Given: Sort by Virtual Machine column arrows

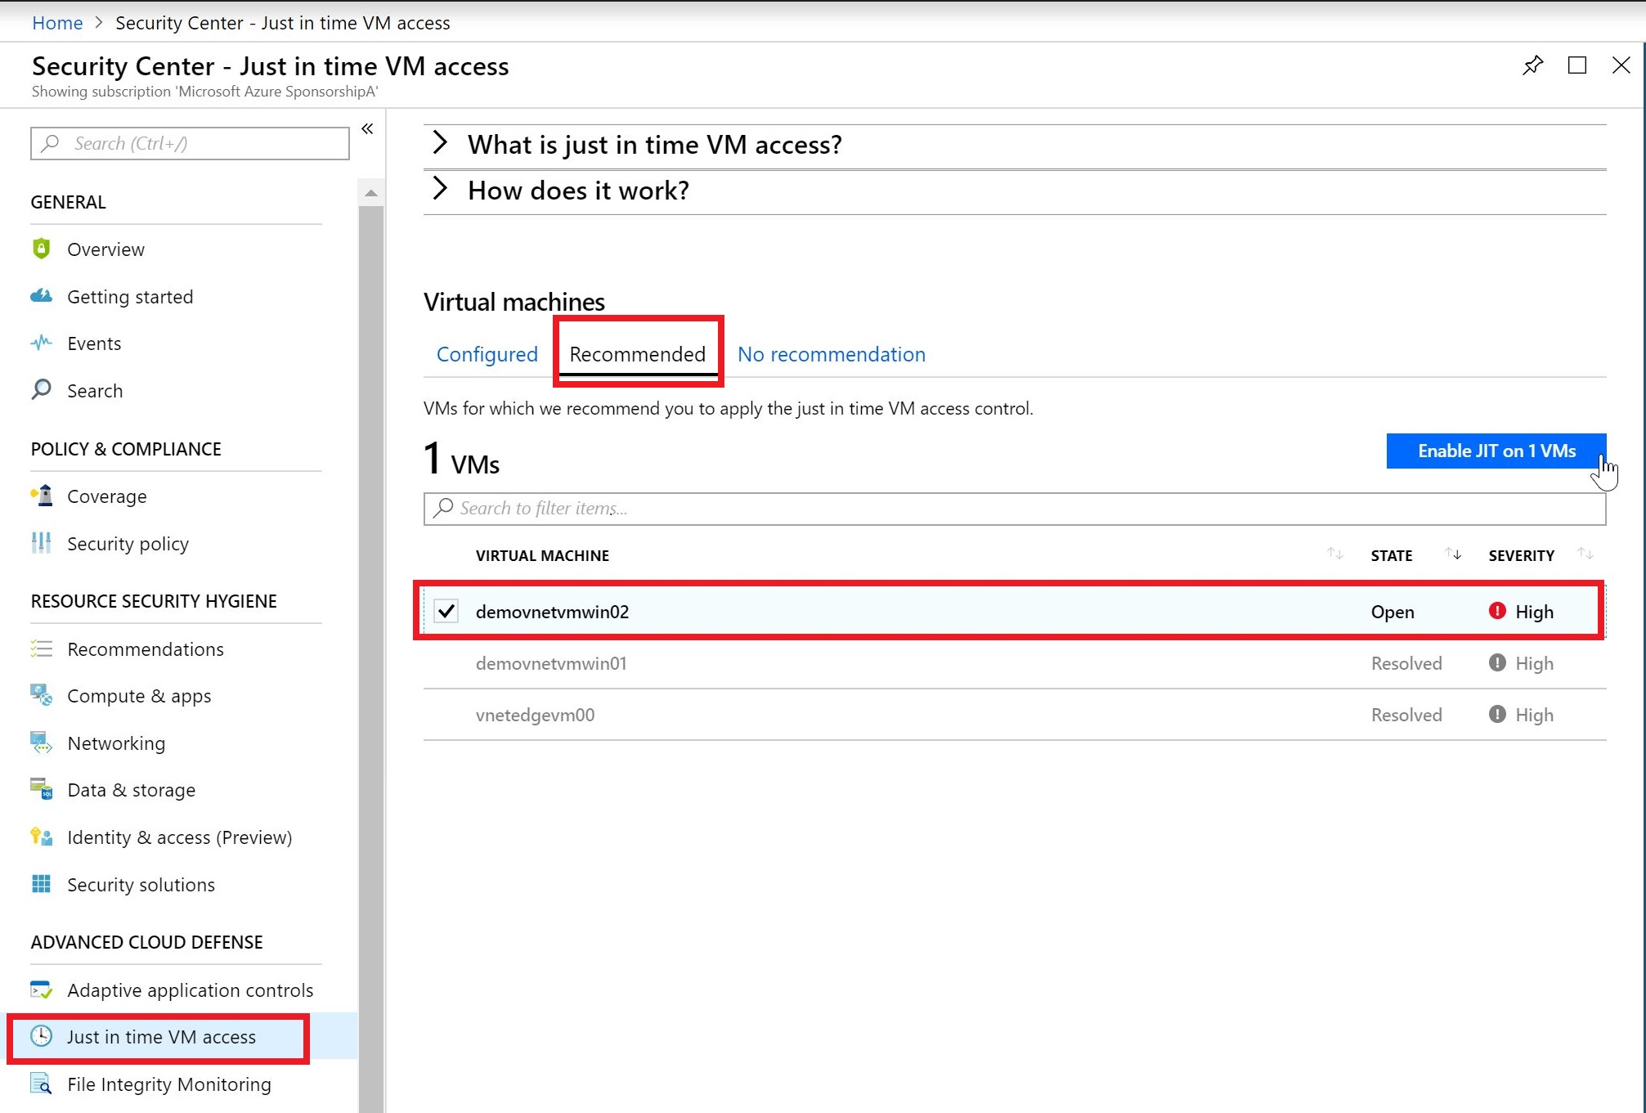Looking at the screenshot, I should tap(1334, 554).
